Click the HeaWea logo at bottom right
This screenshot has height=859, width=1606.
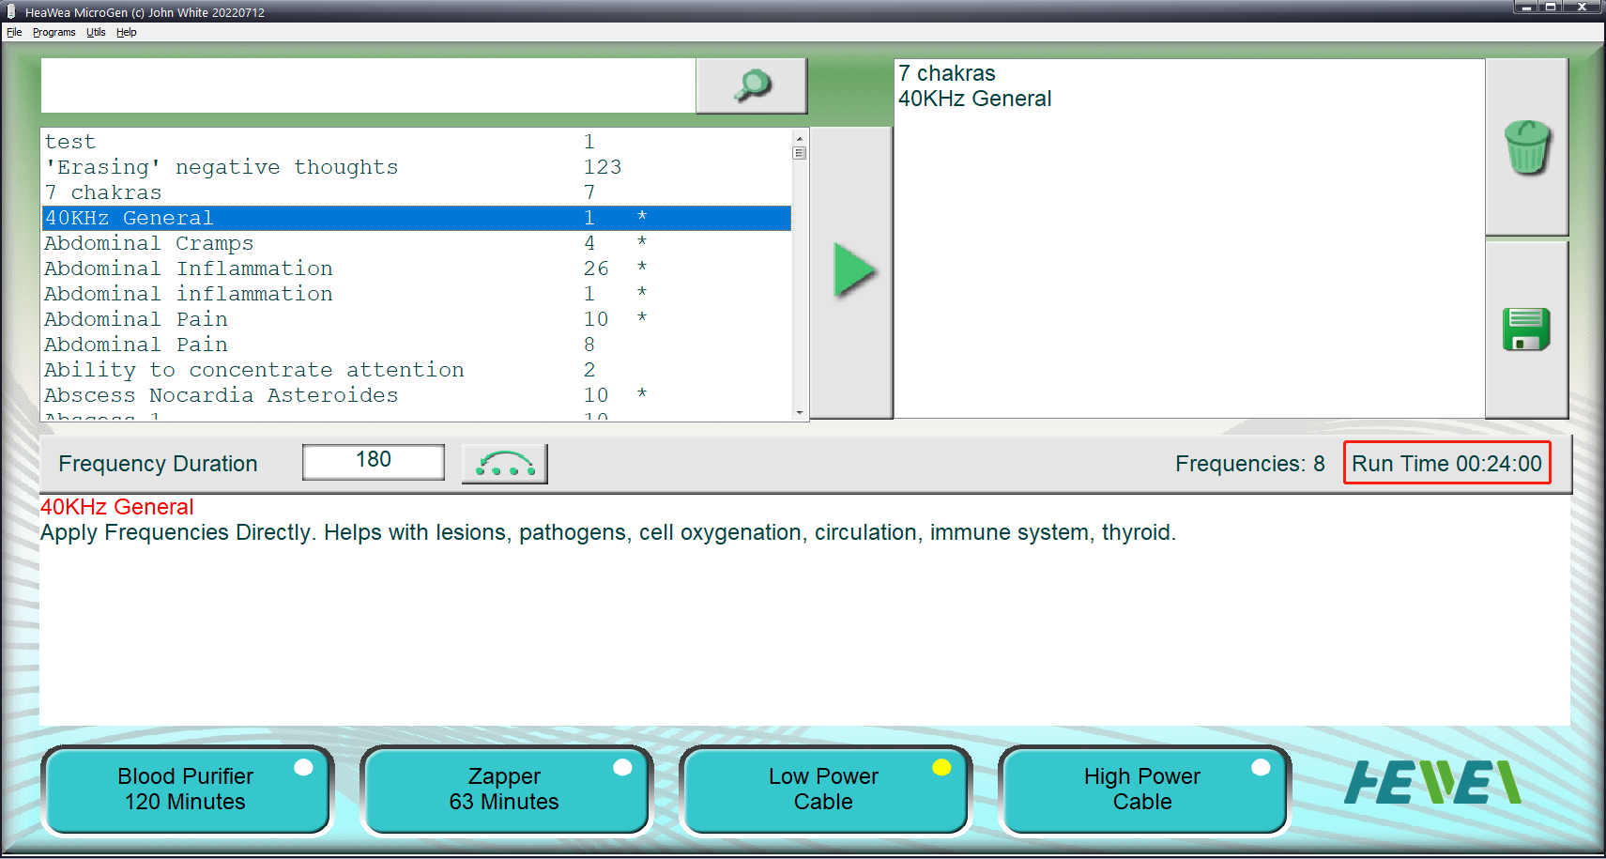pos(1431,783)
